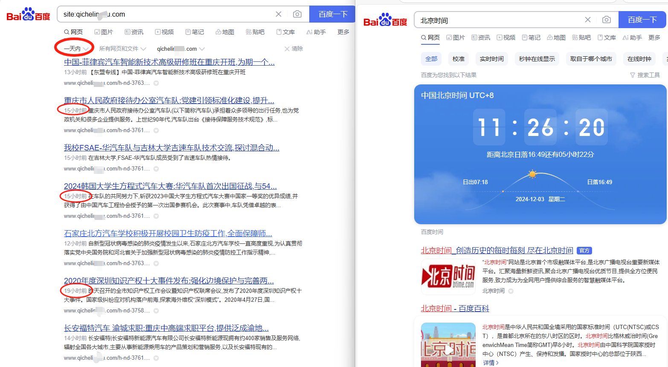Click snapshot icon beside 2024韩国 result URL
The width and height of the screenshot is (668, 367).
[x=156, y=216]
